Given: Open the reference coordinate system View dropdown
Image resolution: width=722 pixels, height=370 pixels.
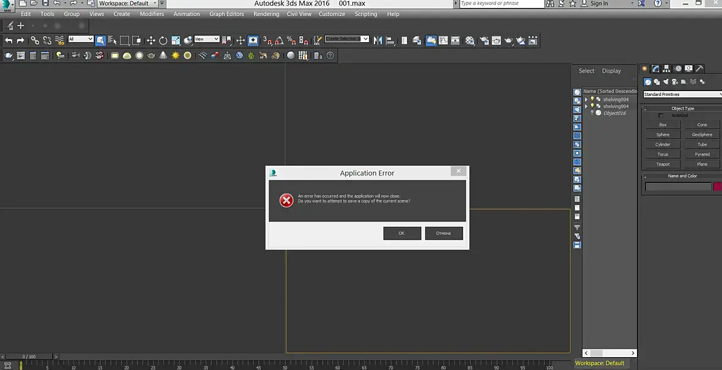Looking at the screenshot, I should tap(206, 39).
